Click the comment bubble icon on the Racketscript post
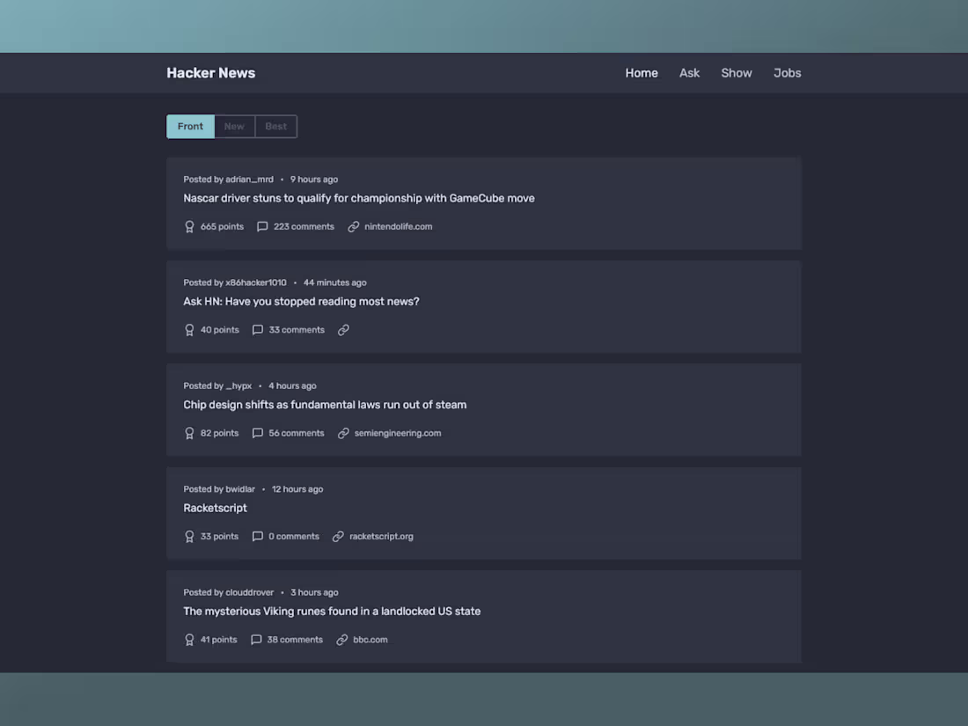The height and width of the screenshot is (726, 968). coord(257,536)
